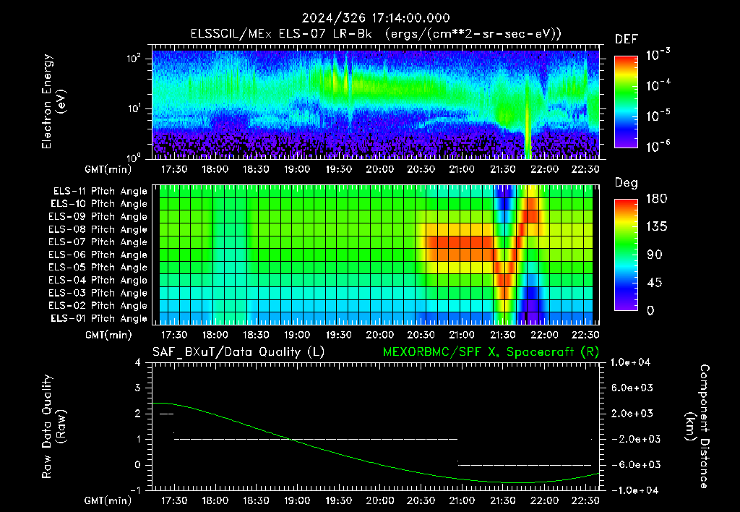
Task: Click the 20:00 tick label on bottom axis
Action: [379, 500]
